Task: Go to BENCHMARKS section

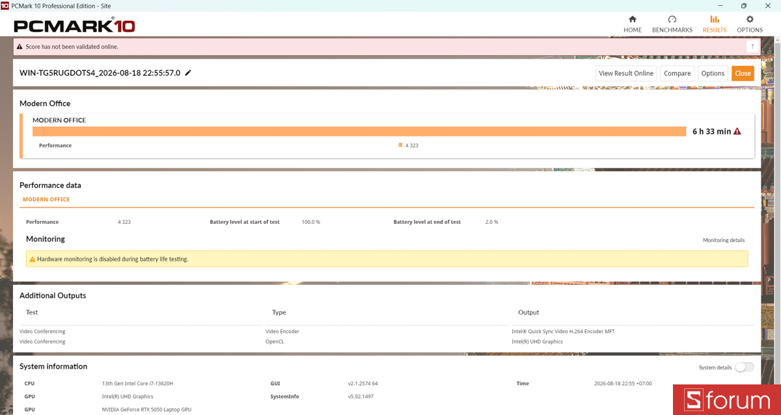Action: (x=672, y=24)
